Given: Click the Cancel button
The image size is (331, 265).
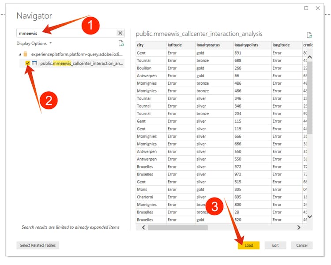Looking at the screenshot, I should 302,245.
